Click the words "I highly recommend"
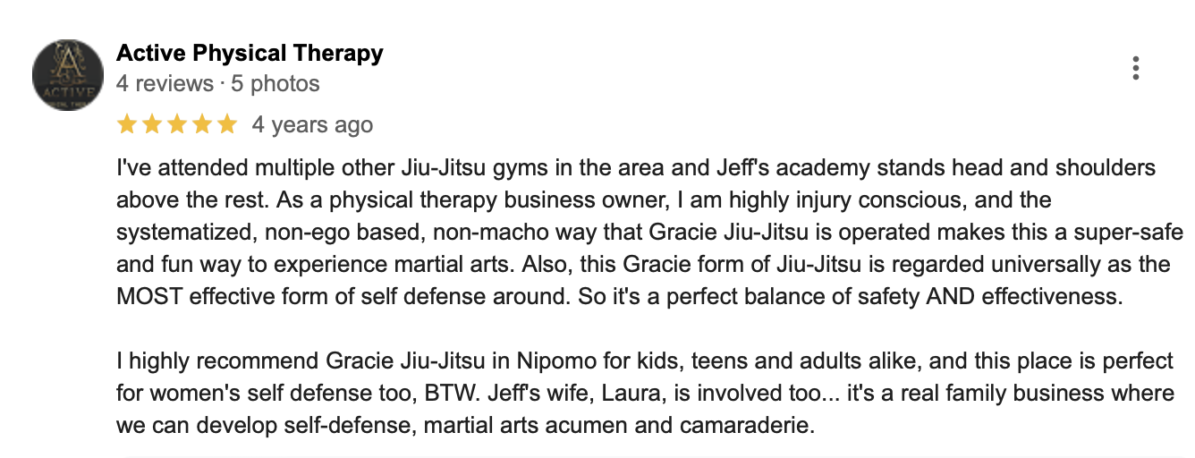 [x=215, y=362]
